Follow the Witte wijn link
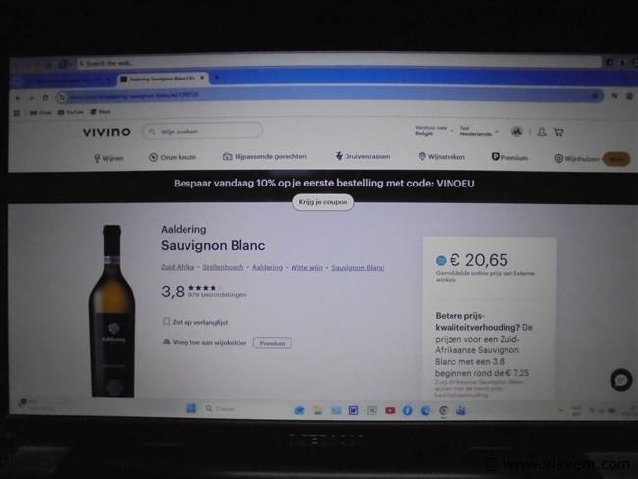 point(306,268)
